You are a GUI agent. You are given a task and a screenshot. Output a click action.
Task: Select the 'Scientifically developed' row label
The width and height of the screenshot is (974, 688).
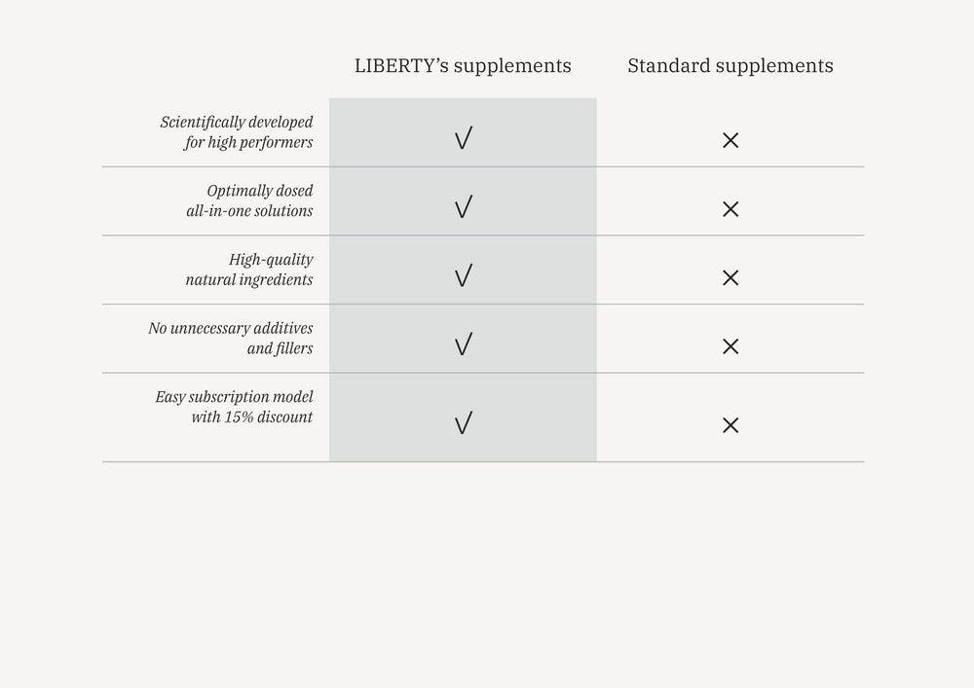(x=237, y=123)
